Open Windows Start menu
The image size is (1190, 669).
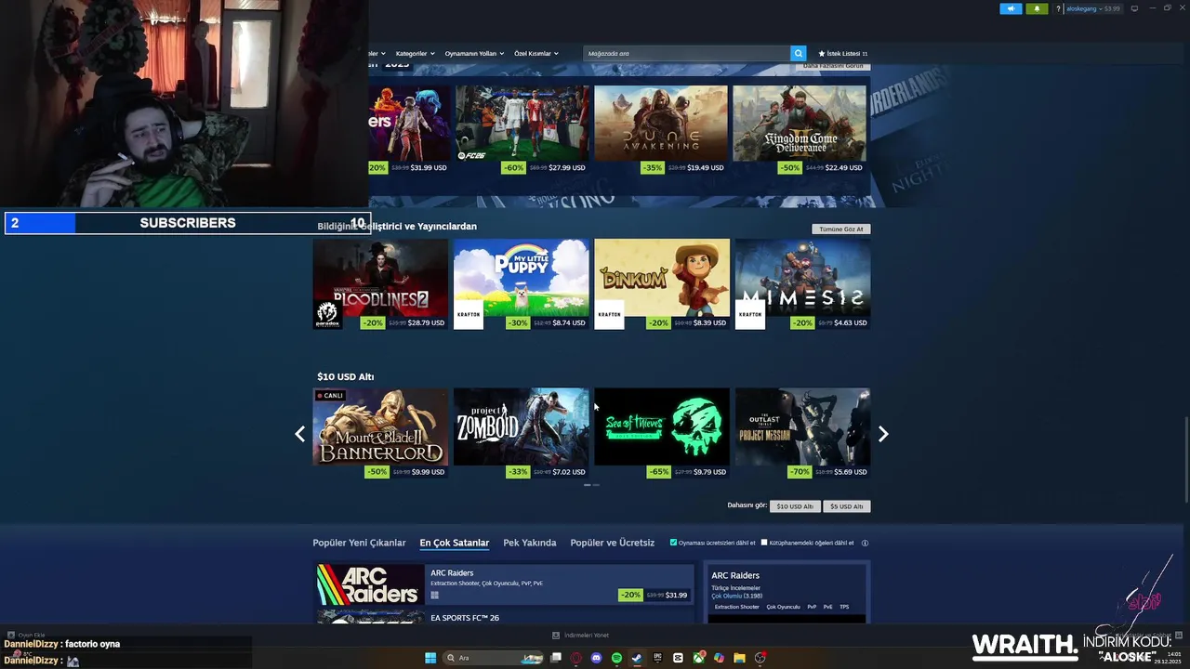(x=430, y=658)
